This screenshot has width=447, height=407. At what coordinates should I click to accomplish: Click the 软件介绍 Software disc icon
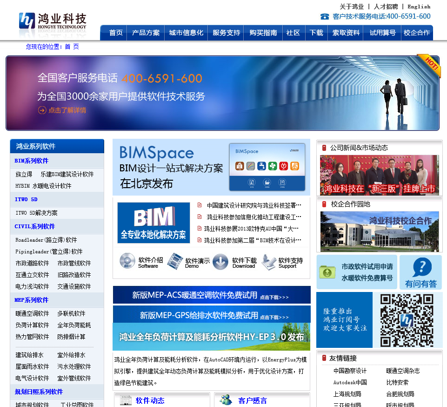point(127,261)
